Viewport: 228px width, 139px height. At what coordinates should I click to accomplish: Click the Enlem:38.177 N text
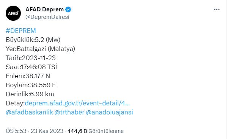[28, 76]
